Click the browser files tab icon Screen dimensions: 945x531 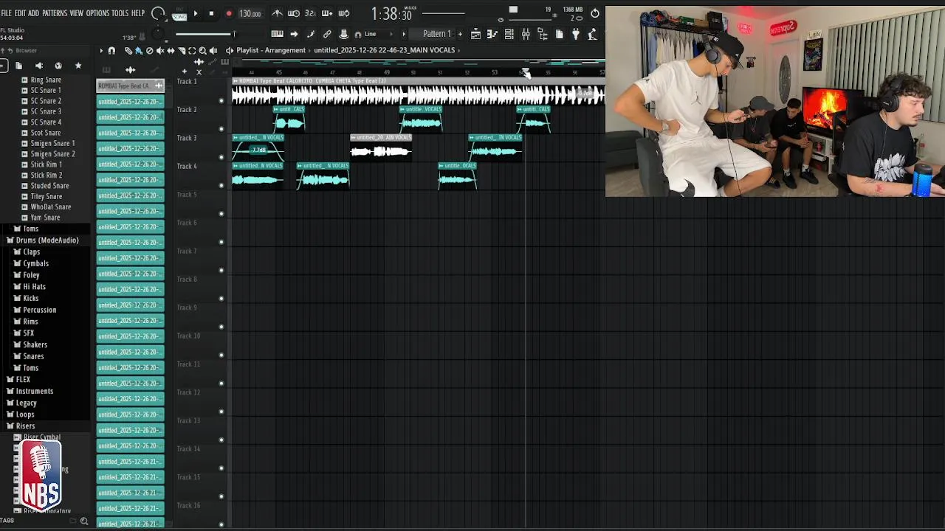point(19,66)
